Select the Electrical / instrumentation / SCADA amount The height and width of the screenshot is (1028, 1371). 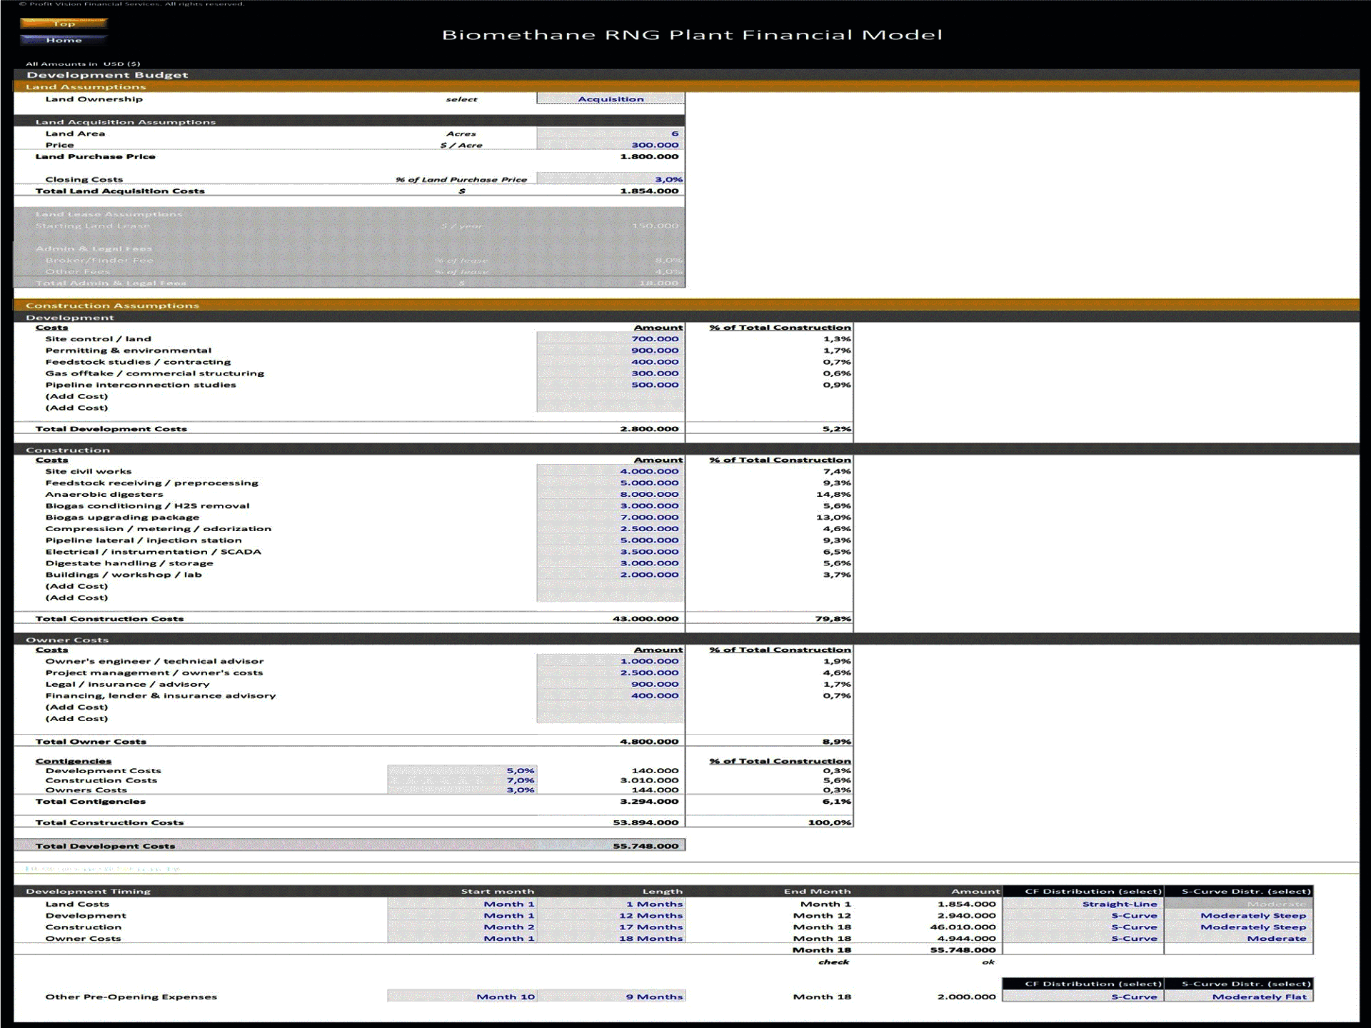[x=611, y=551]
